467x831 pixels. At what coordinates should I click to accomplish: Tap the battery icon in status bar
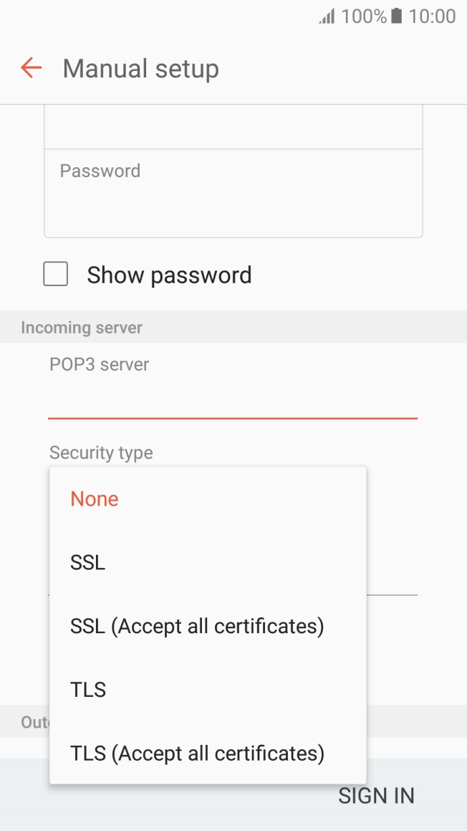(396, 16)
